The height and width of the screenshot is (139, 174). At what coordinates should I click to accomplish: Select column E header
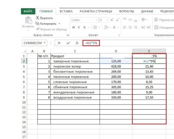(x=149, y=51)
